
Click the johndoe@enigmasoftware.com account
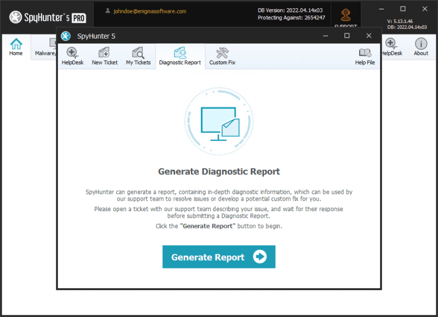pyautogui.click(x=150, y=11)
